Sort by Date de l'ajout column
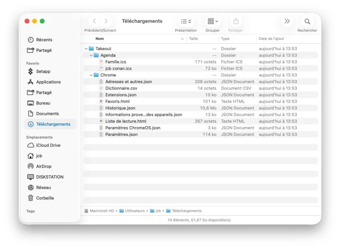This screenshot has height=249, width=340. pyautogui.click(x=271, y=39)
